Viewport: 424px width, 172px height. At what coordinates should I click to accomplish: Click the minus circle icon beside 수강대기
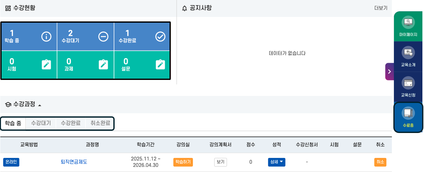point(103,37)
